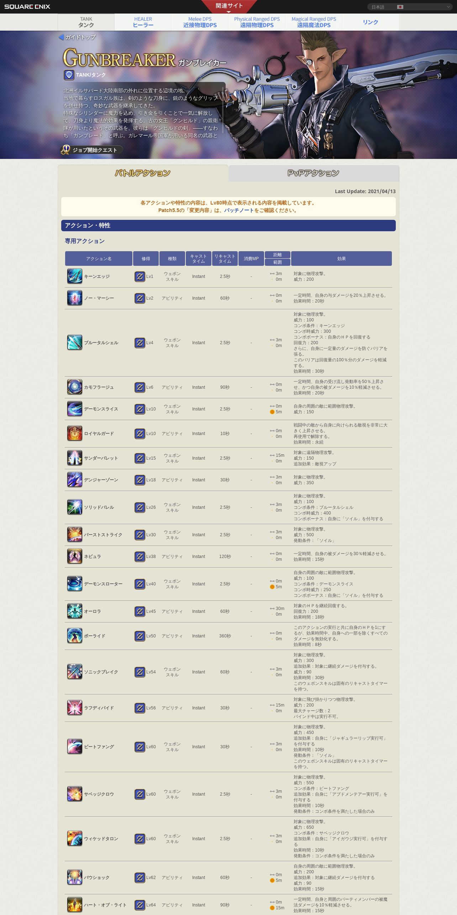Image resolution: width=457 pixels, height=915 pixels.
Task: Click the デンジャーゾーン action icon
Action: (x=75, y=480)
